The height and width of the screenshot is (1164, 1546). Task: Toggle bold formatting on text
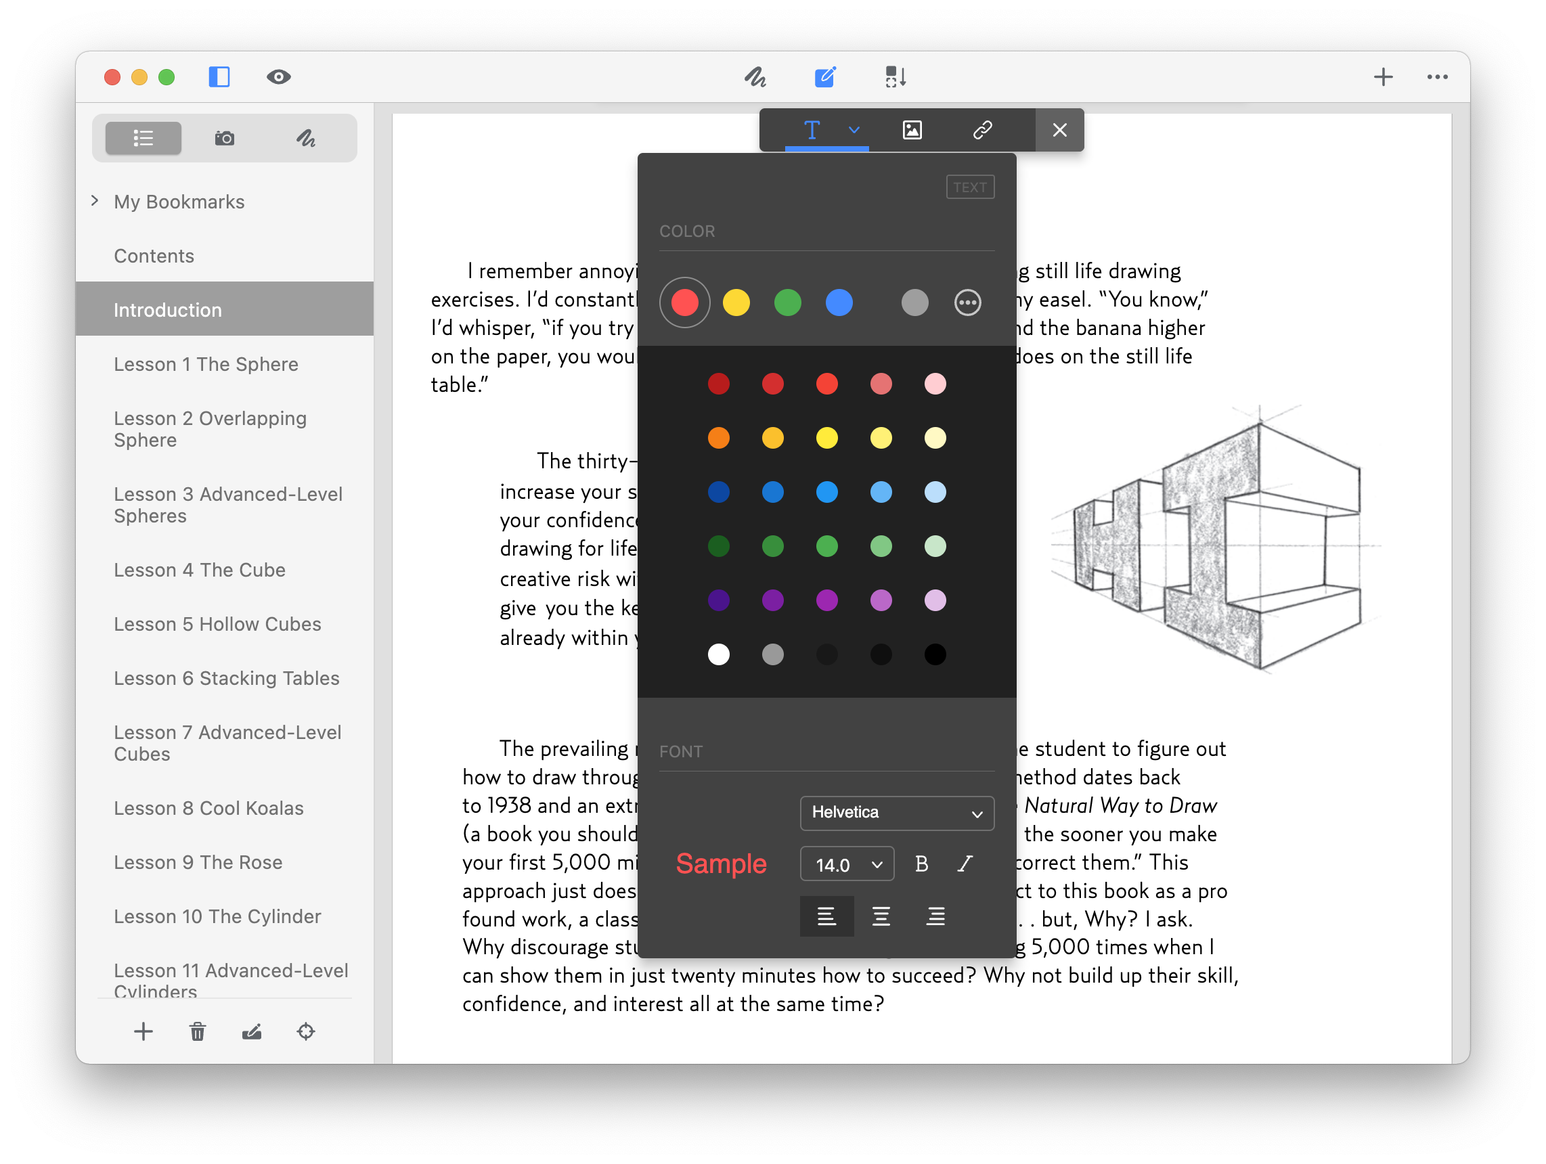pos(925,864)
